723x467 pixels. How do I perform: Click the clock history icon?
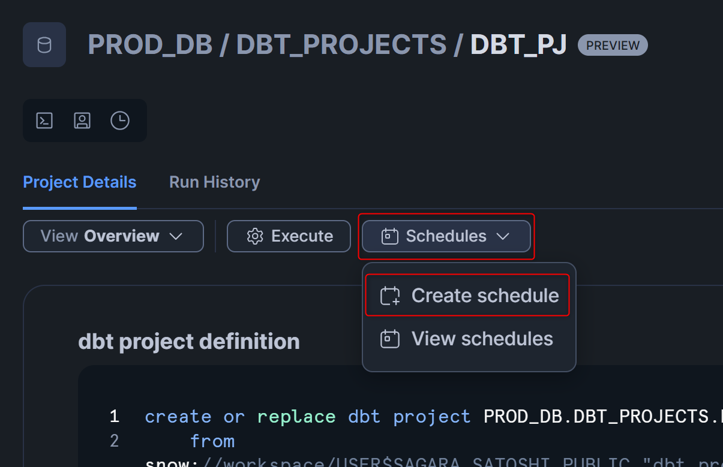pyautogui.click(x=120, y=120)
